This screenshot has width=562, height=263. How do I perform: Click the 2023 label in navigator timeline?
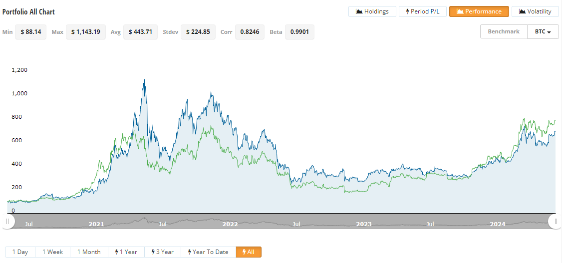pyautogui.click(x=364, y=224)
